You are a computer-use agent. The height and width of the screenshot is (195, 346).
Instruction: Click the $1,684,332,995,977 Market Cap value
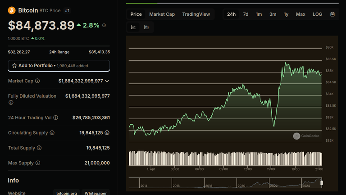[81, 81]
